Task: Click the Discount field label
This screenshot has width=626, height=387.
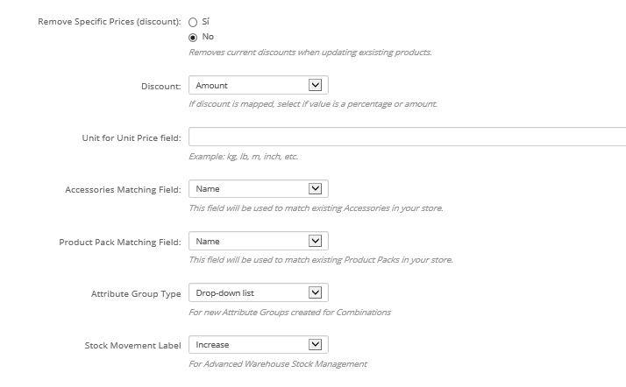Action: pyautogui.click(x=161, y=86)
